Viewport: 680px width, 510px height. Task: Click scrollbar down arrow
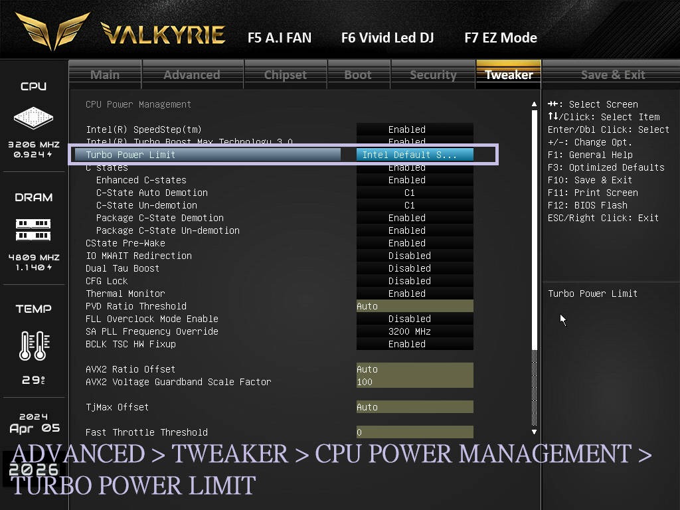(535, 432)
